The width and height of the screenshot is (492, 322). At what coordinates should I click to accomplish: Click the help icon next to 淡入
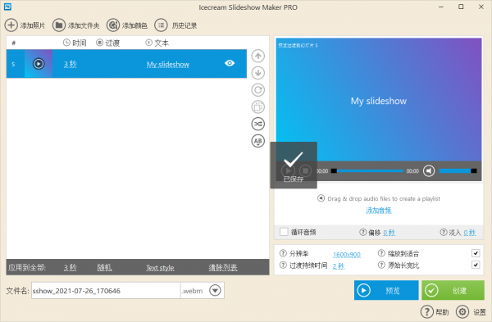tap(444, 232)
